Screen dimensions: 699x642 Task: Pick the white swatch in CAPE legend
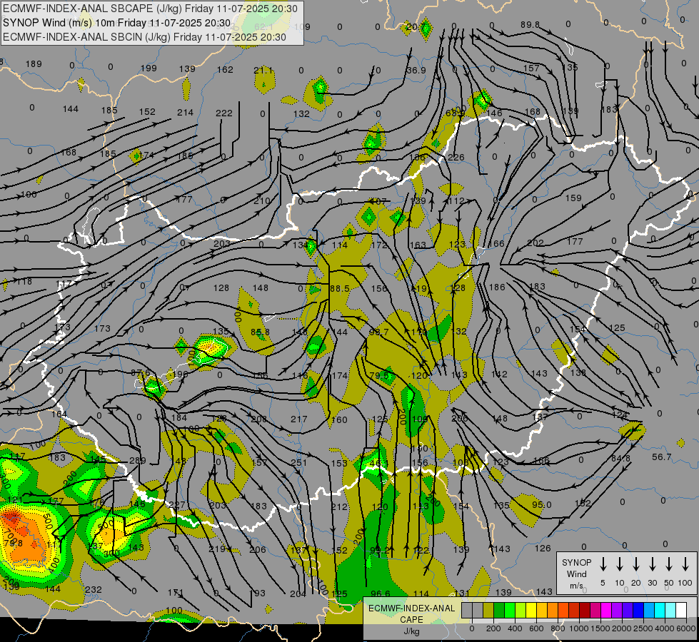pos(681,611)
